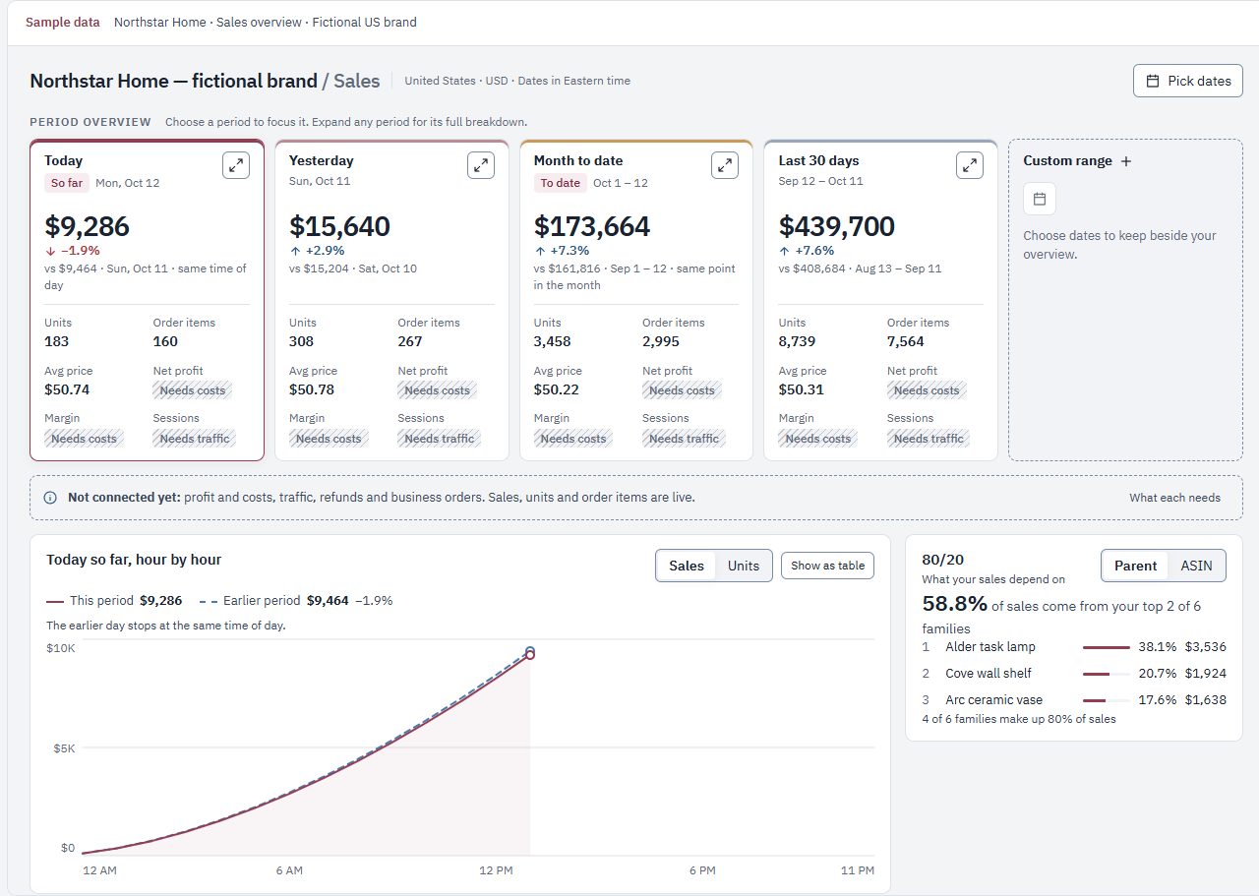Click Last 30 days Avg price $50.31

coord(802,389)
